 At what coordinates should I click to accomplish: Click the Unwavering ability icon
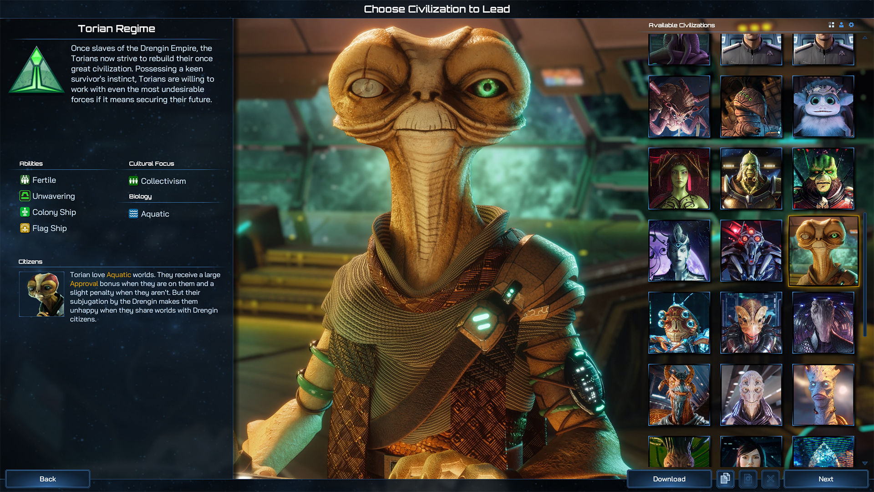coord(25,196)
